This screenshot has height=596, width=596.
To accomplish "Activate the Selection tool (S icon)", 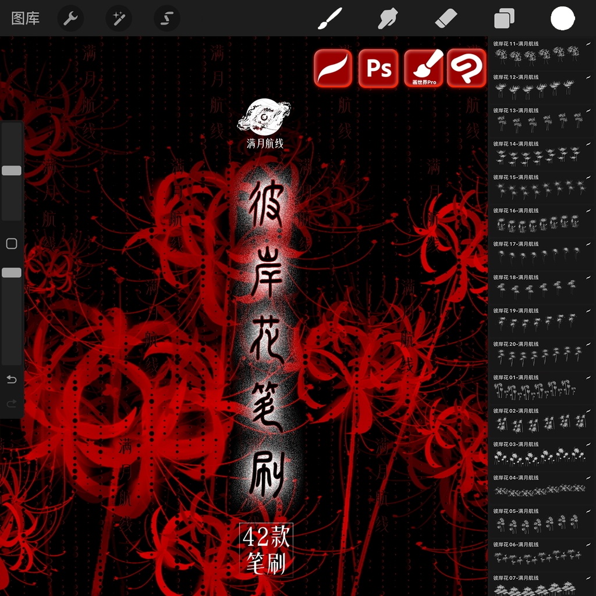I will coord(167,18).
